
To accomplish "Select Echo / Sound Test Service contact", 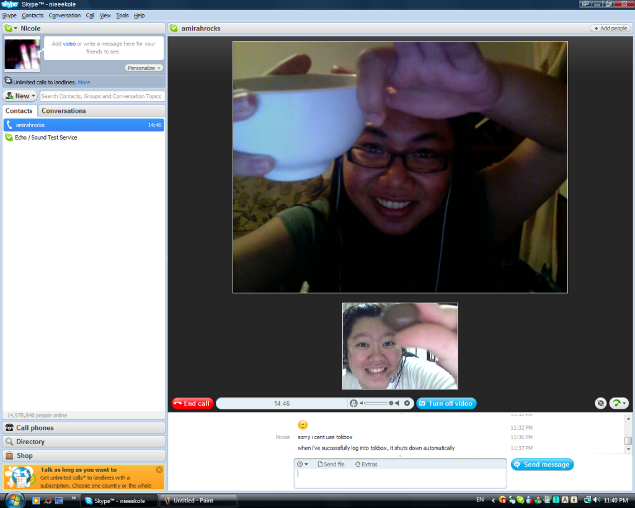I will pos(84,137).
